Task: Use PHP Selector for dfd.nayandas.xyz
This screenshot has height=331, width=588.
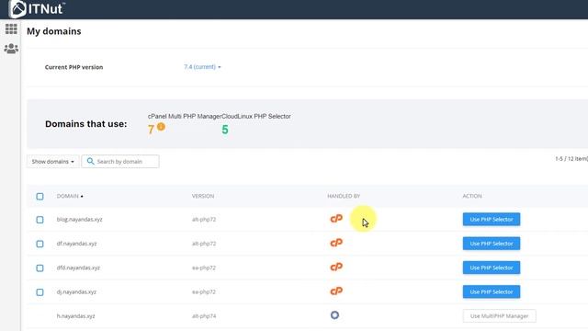Action: click(x=492, y=268)
